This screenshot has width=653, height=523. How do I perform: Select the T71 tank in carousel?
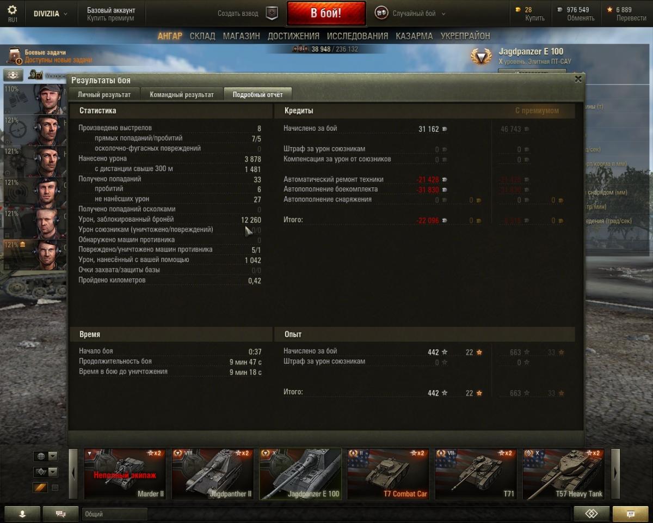point(476,474)
